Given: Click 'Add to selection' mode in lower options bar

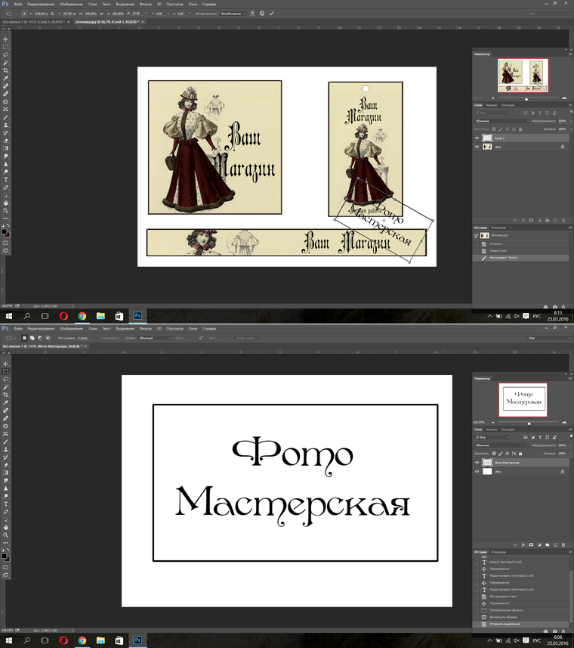Looking at the screenshot, I should (x=32, y=338).
